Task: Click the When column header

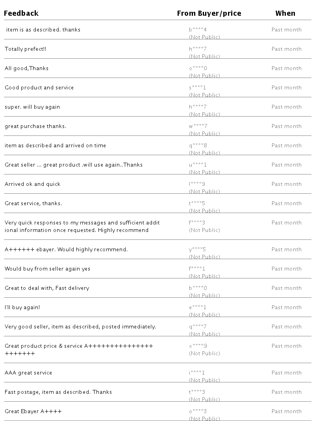Action: [285, 13]
